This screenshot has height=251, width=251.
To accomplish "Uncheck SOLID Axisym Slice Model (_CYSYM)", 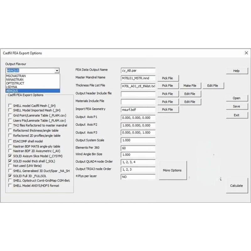I will point(10,156).
